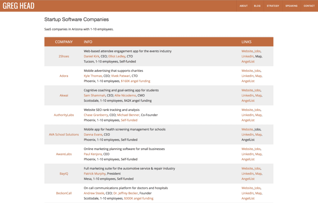Open the CONTACT page

[x=309, y=6]
